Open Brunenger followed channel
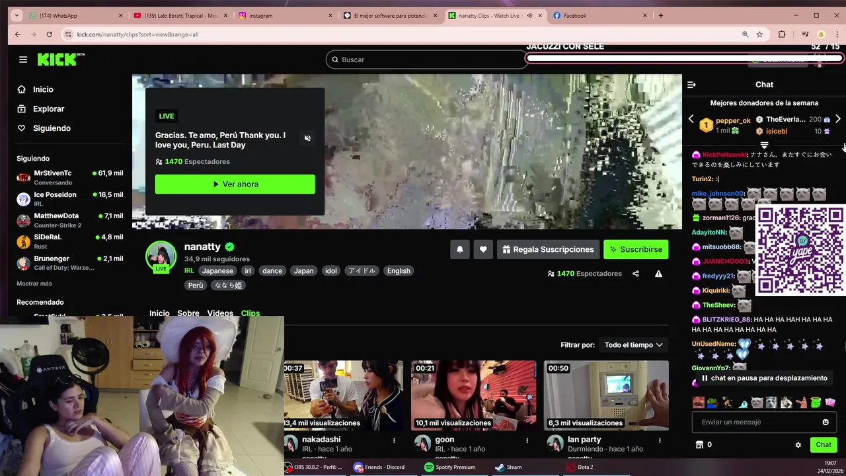The image size is (846, 476). tap(69, 262)
